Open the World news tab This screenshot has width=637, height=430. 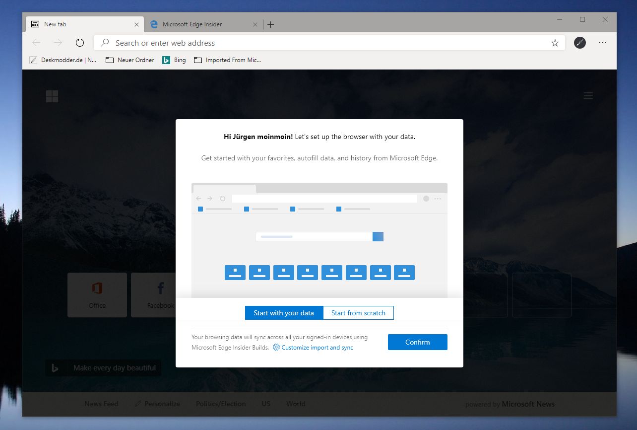click(296, 404)
